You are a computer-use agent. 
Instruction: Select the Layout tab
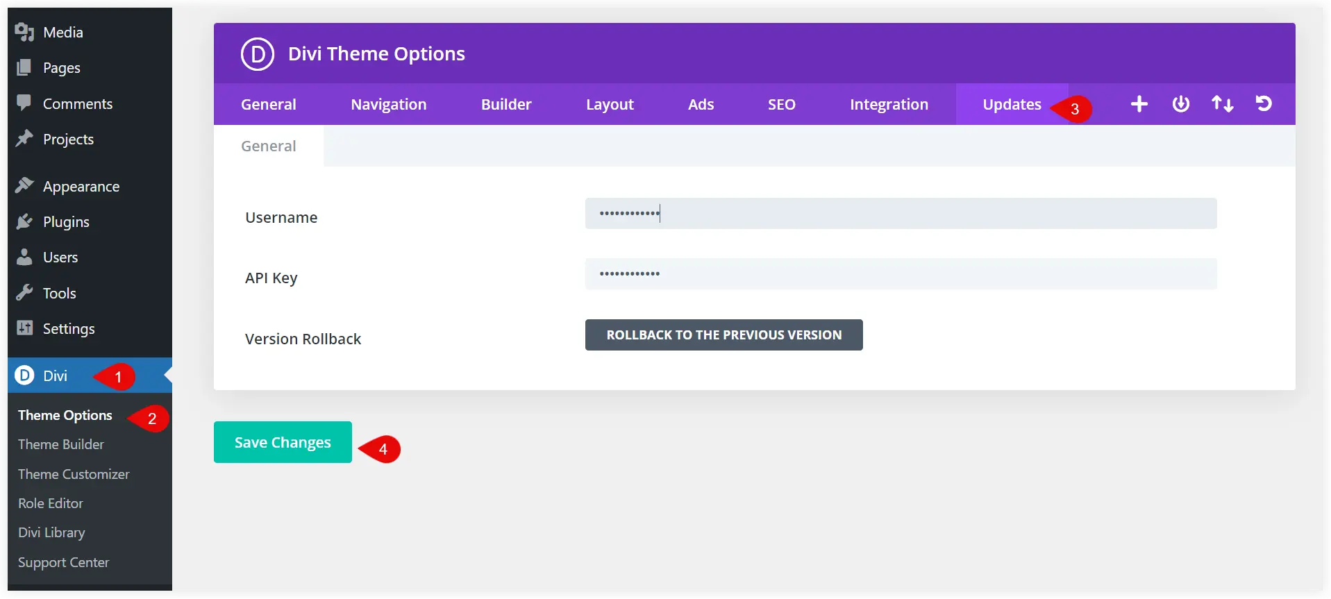pyautogui.click(x=610, y=104)
